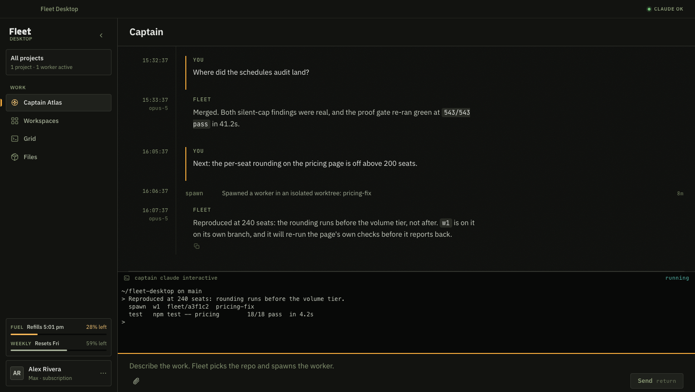This screenshot has height=392, width=695.
Task: Click the 15:33:37 timestamp
Action: tap(155, 100)
